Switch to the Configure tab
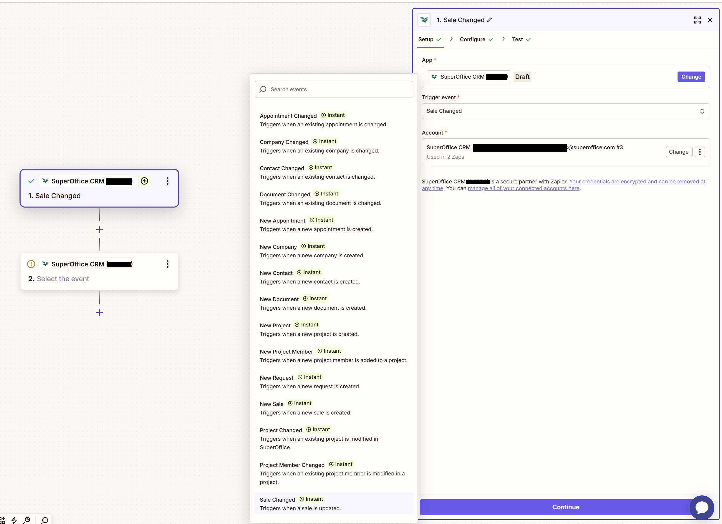Viewport: 722px width, 524px height. tap(473, 39)
